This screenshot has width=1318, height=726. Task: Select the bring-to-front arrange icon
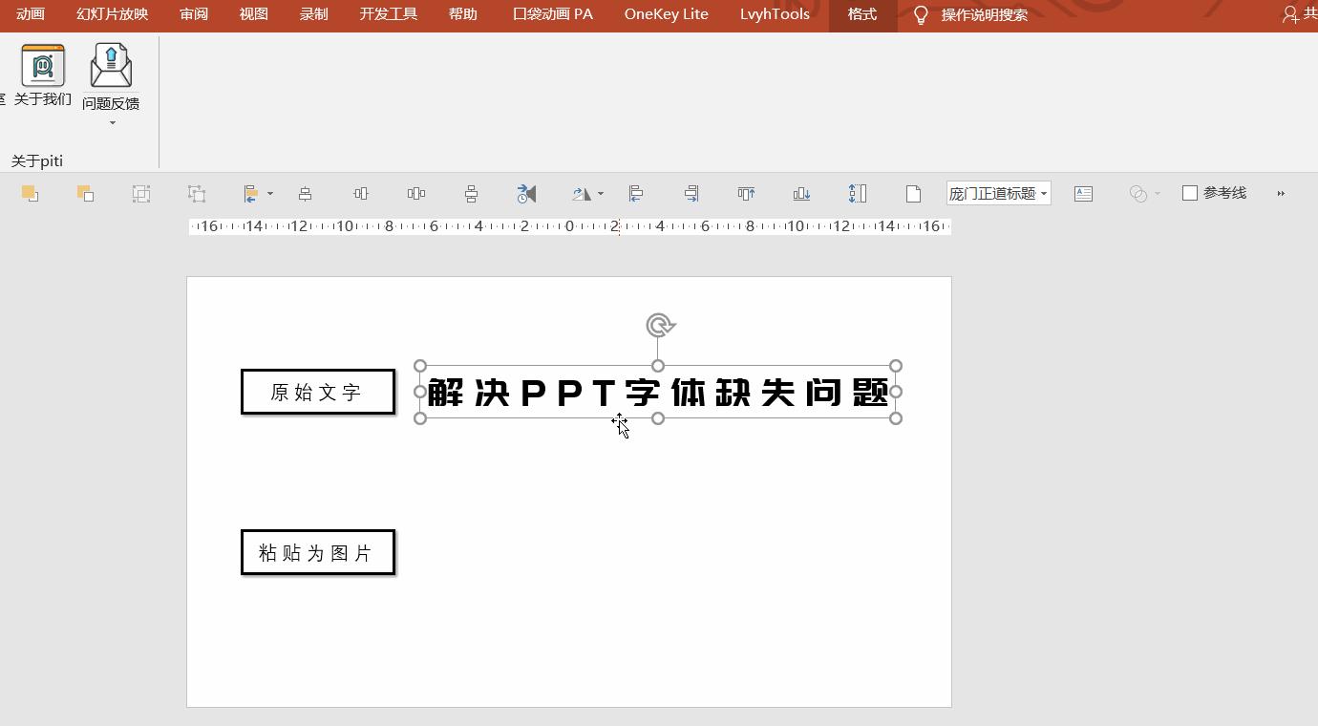tap(29, 193)
